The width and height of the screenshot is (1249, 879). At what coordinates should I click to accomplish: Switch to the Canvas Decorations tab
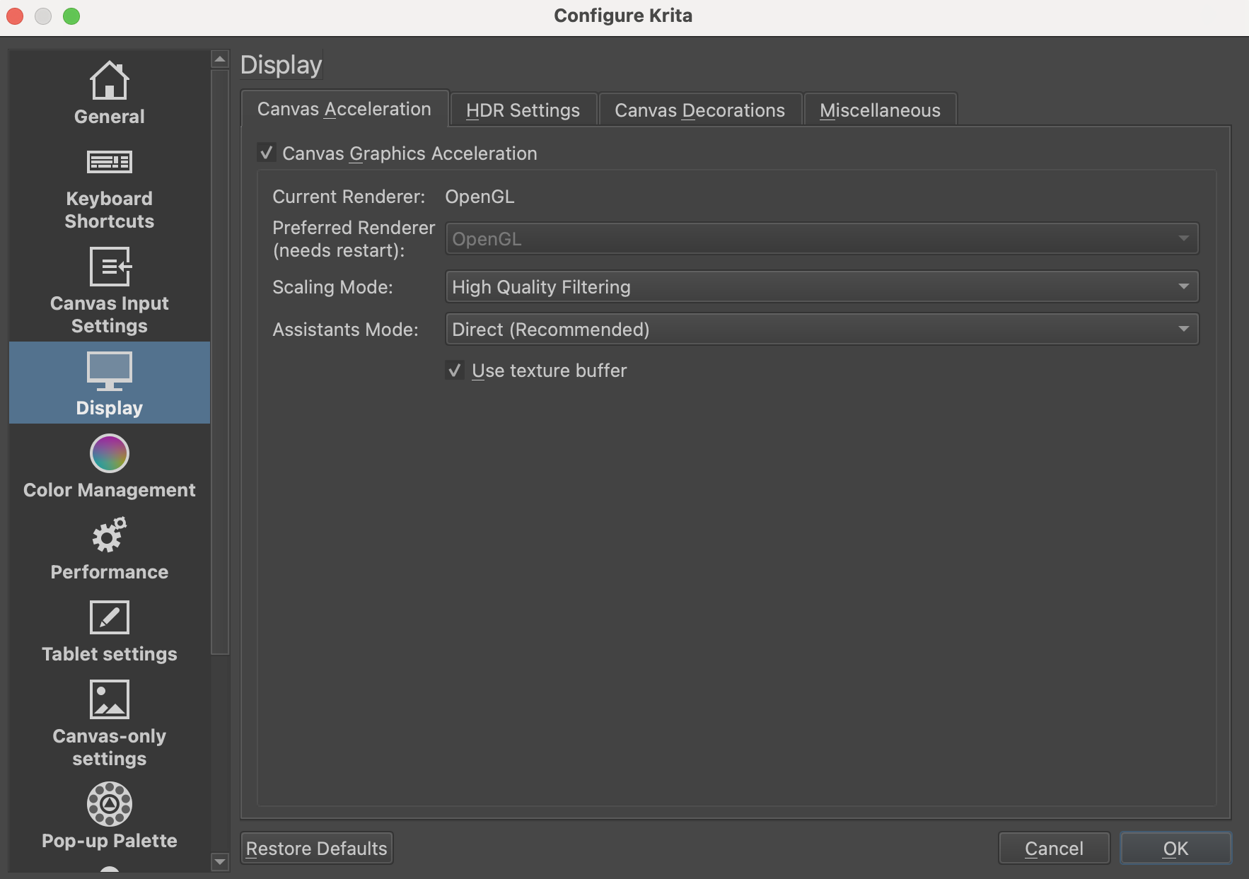point(700,110)
